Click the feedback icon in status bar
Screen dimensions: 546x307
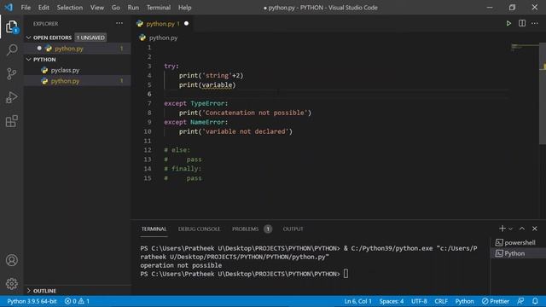pyautogui.click(x=520, y=301)
